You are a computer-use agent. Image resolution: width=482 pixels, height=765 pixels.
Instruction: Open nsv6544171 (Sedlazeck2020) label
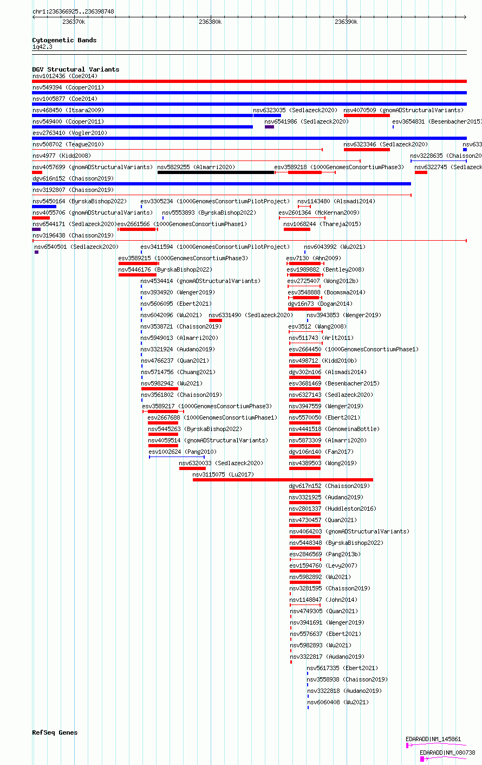tap(74, 224)
